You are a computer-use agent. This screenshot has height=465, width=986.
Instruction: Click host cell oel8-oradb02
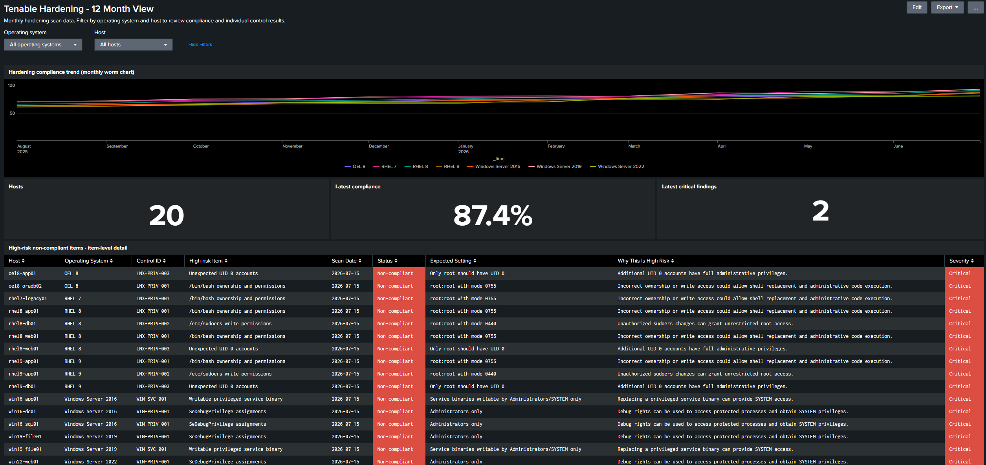[x=25, y=286]
